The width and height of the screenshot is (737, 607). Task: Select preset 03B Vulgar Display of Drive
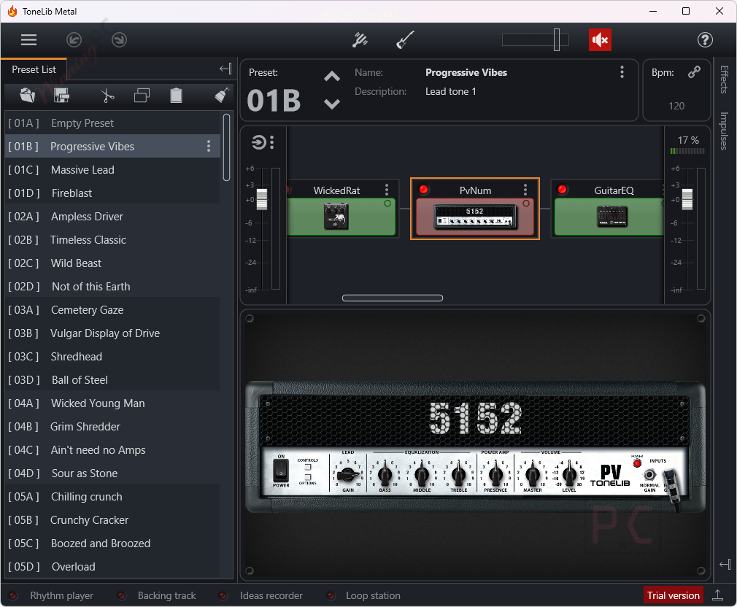pos(113,333)
